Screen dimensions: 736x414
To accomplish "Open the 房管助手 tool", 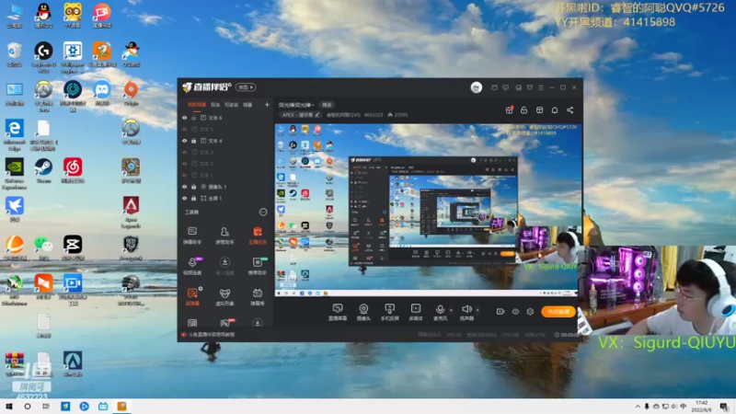I will coord(224,236).
